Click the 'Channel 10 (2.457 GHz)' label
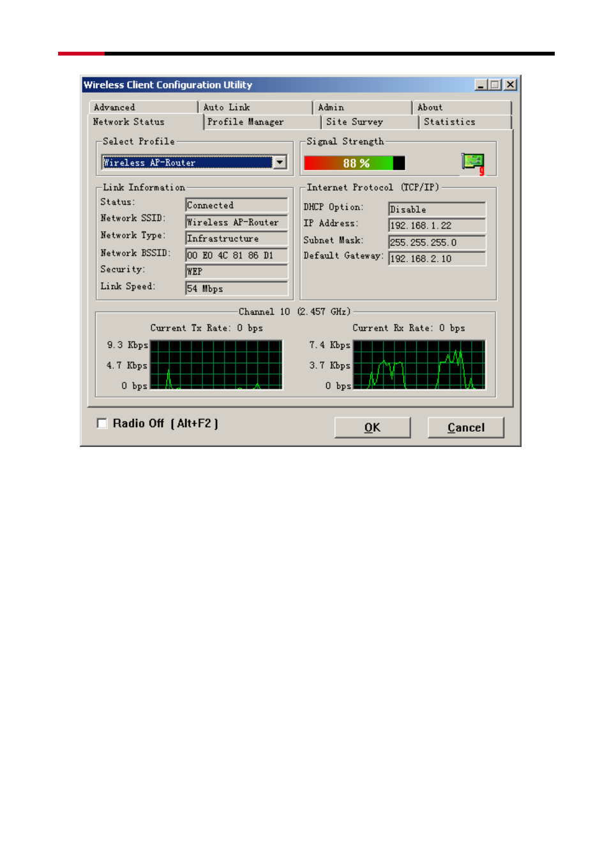The height and width of the screenshot is (862, 609). pos(295,312)
